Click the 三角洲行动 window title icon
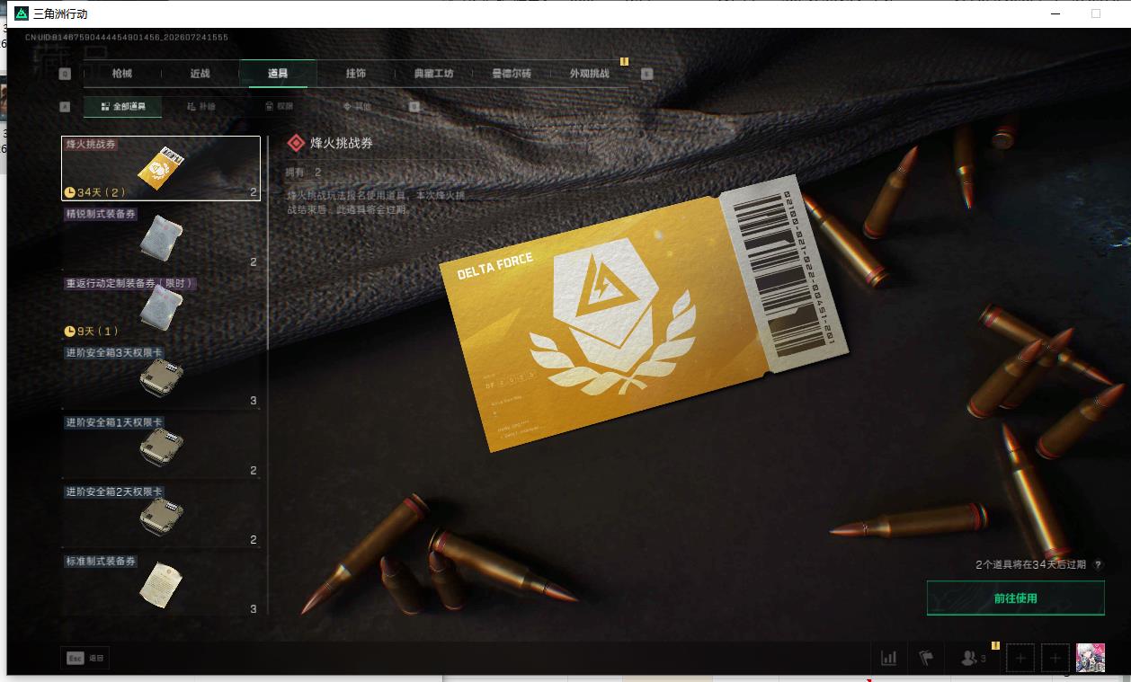 (x=21, y=13)
